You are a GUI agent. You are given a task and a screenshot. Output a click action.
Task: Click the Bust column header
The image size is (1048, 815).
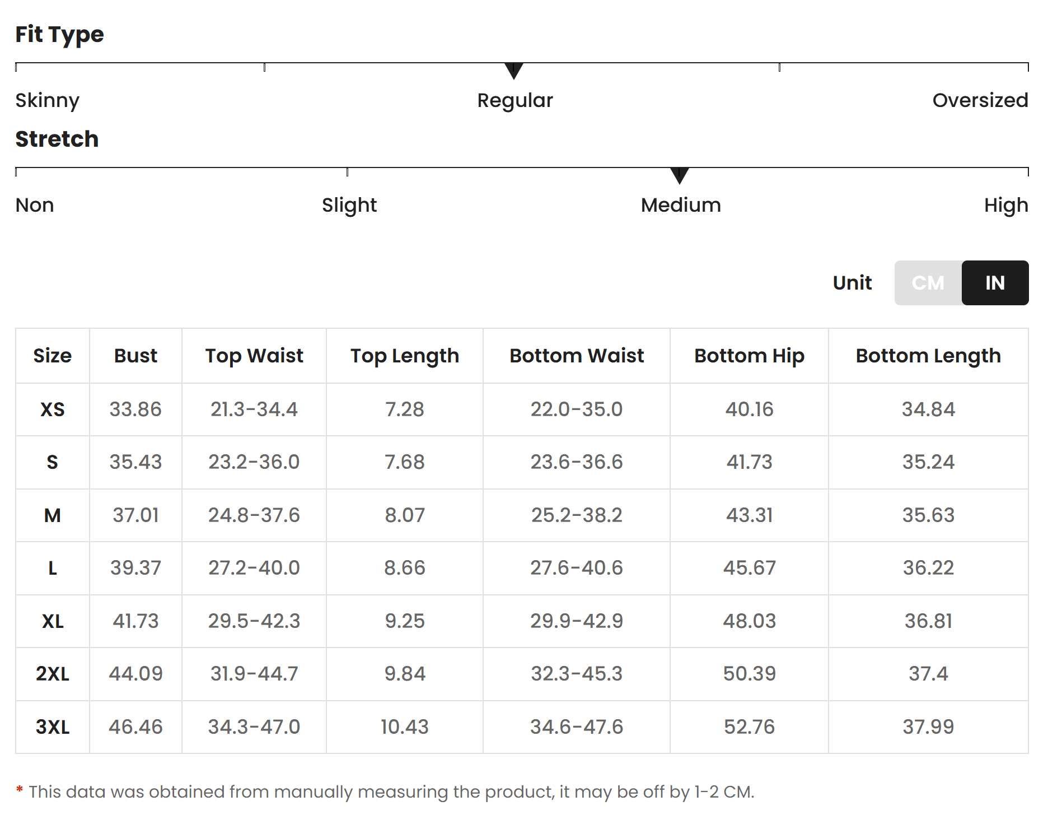pos(135,356)
